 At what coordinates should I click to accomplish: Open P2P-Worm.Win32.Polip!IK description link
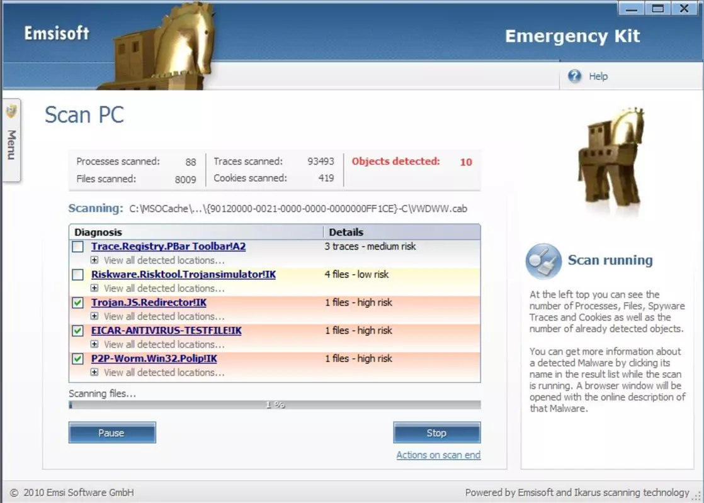(x=154, y=358)
